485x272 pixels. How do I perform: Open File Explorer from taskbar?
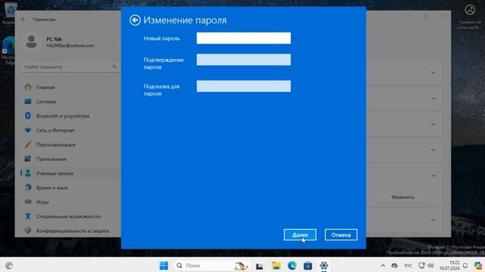tap(276, 265)
